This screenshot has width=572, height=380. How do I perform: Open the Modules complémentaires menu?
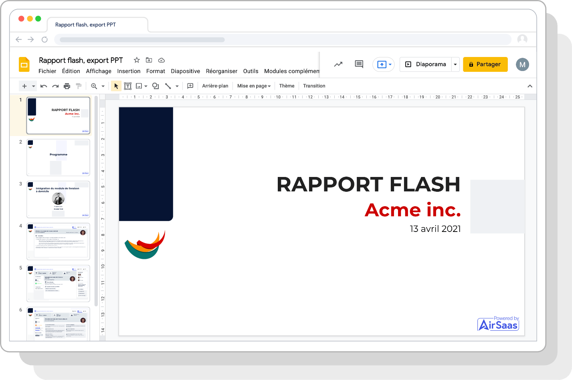292,71
